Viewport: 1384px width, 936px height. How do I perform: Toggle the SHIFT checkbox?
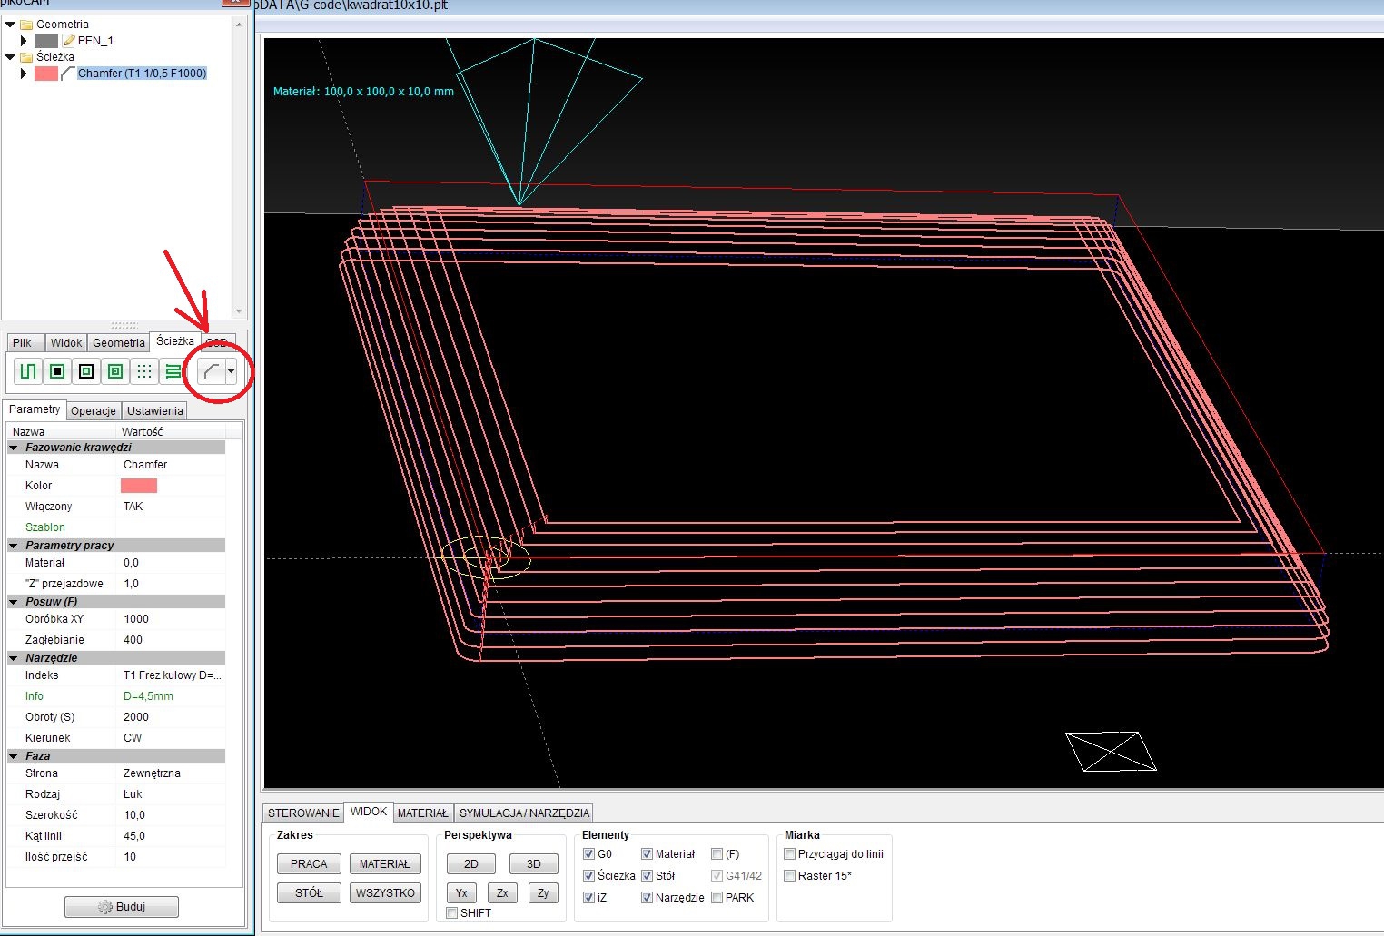point(452,912)
